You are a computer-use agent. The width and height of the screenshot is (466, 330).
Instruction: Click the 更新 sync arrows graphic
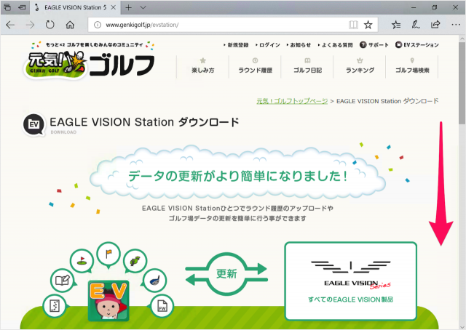[226, 273]
